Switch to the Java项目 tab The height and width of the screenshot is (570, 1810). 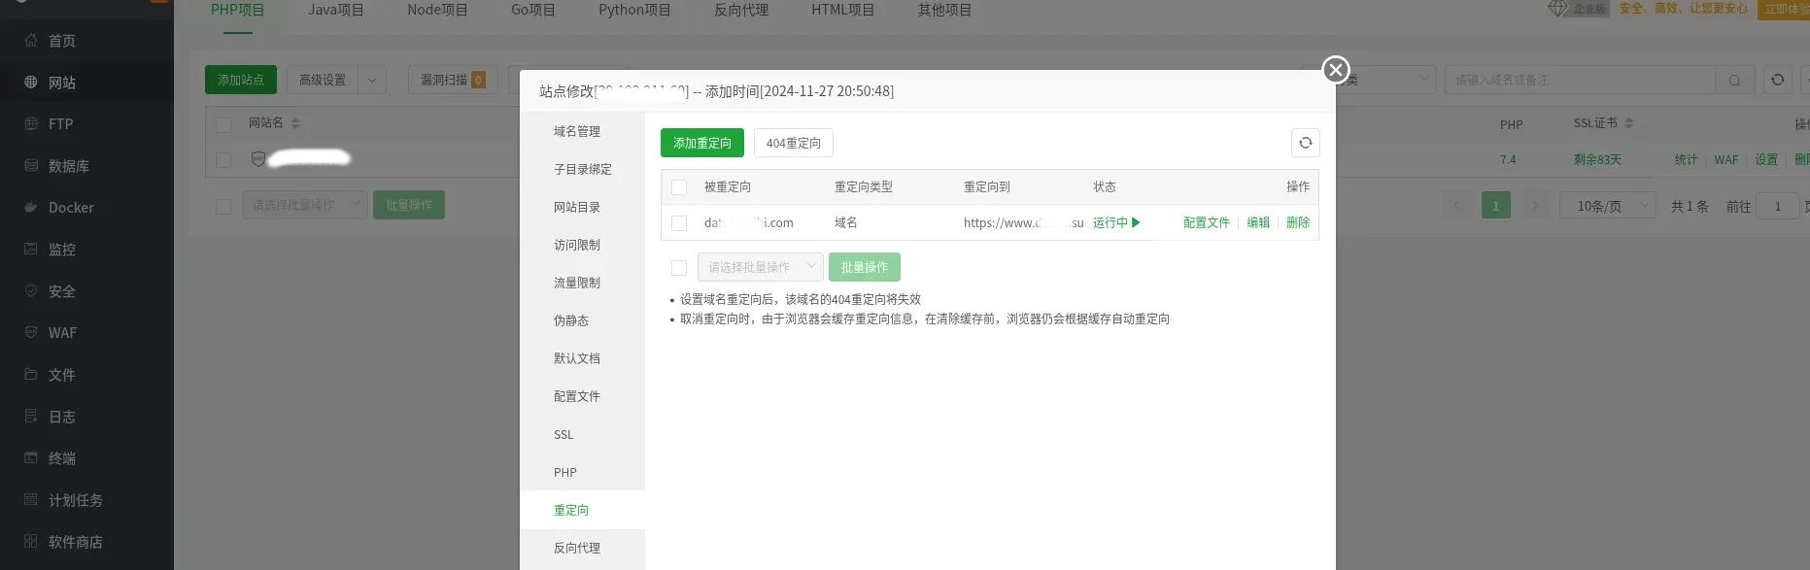coord(336,10)
